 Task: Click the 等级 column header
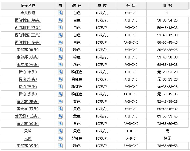(x=131, y=6)
